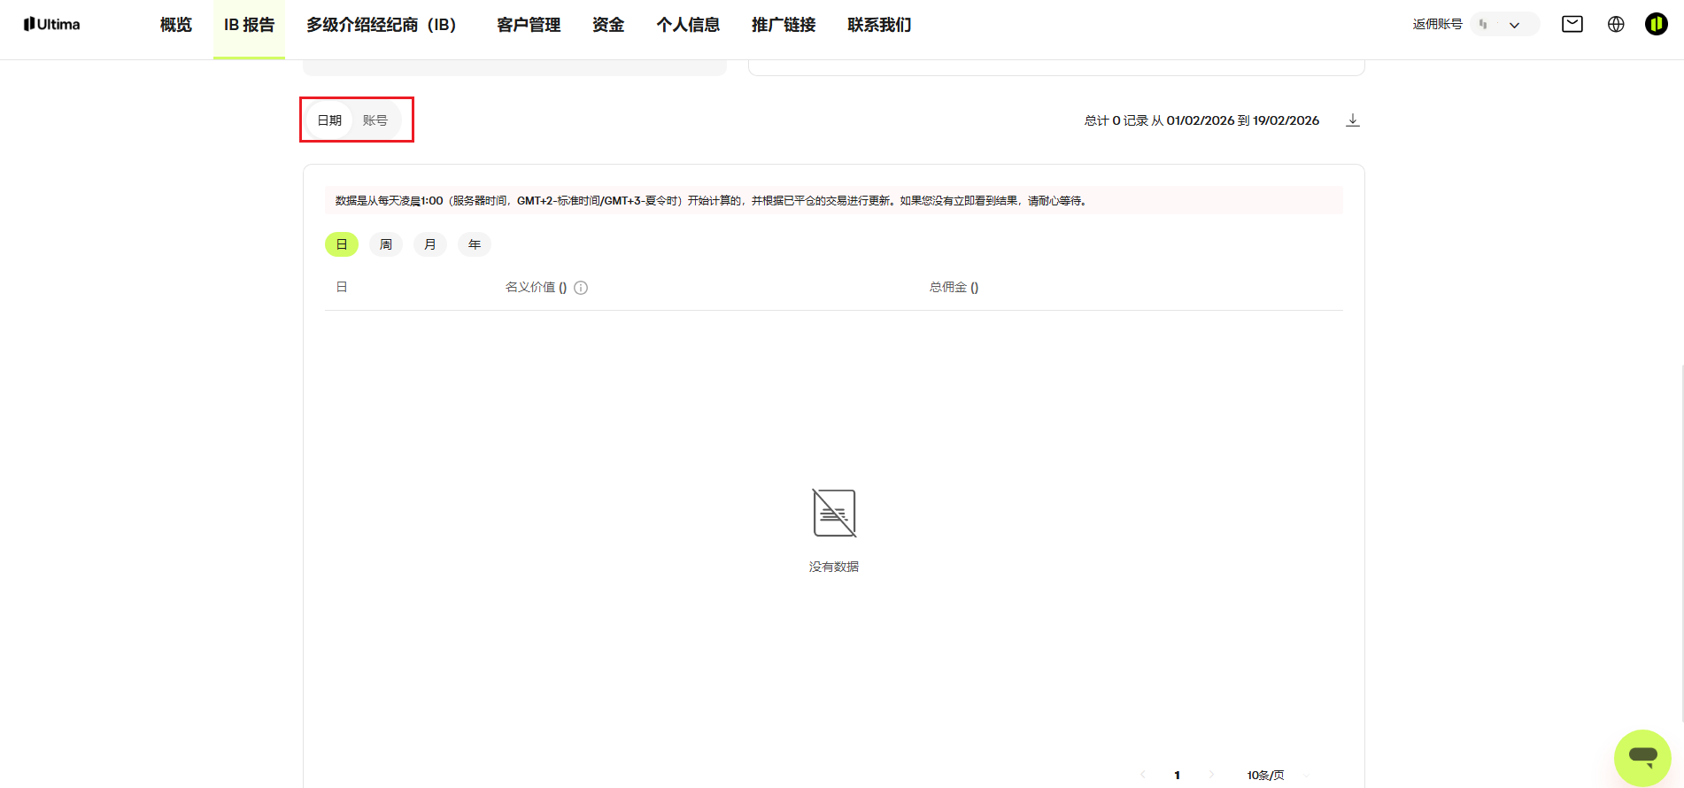Screen dimensions: 1684x788
Task: Go to the previous page arrow
Action: 1142,775
